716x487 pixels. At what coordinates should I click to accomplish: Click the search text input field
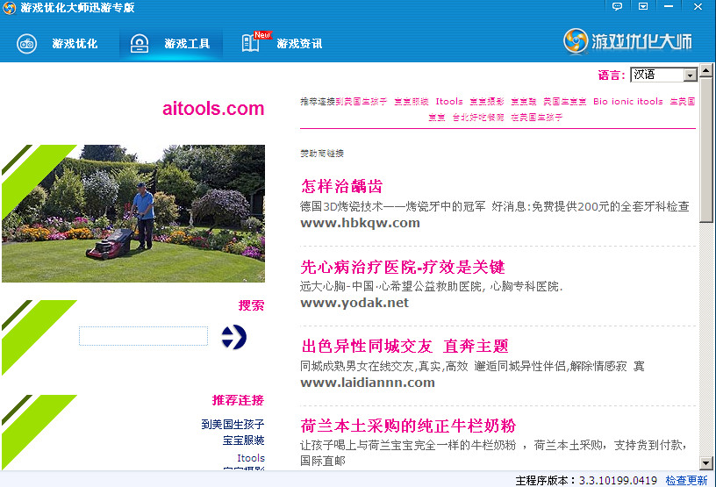pyautogui.click(x=143, y=336)
